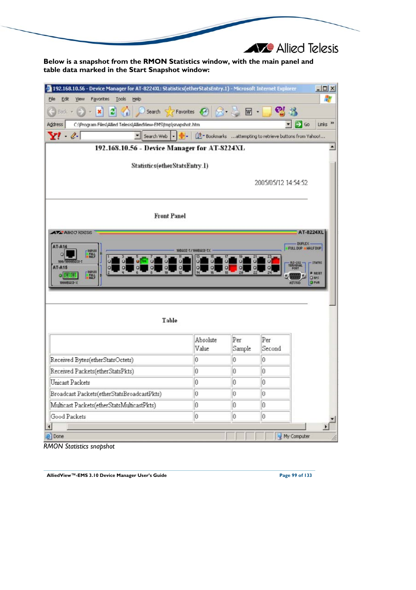The image size is (416, 590).
Task: Select the Received Packets(etherStatsPkts) row label
Action: (92, 371)
